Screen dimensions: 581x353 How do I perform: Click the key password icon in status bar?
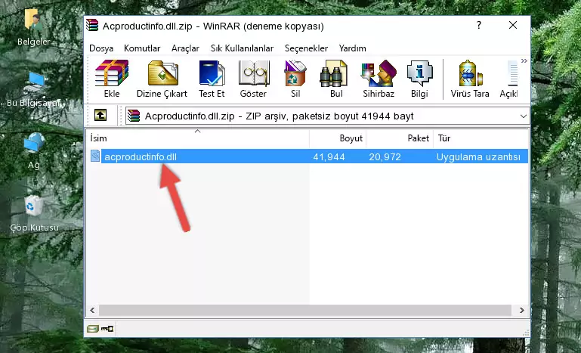pos(107,329)
